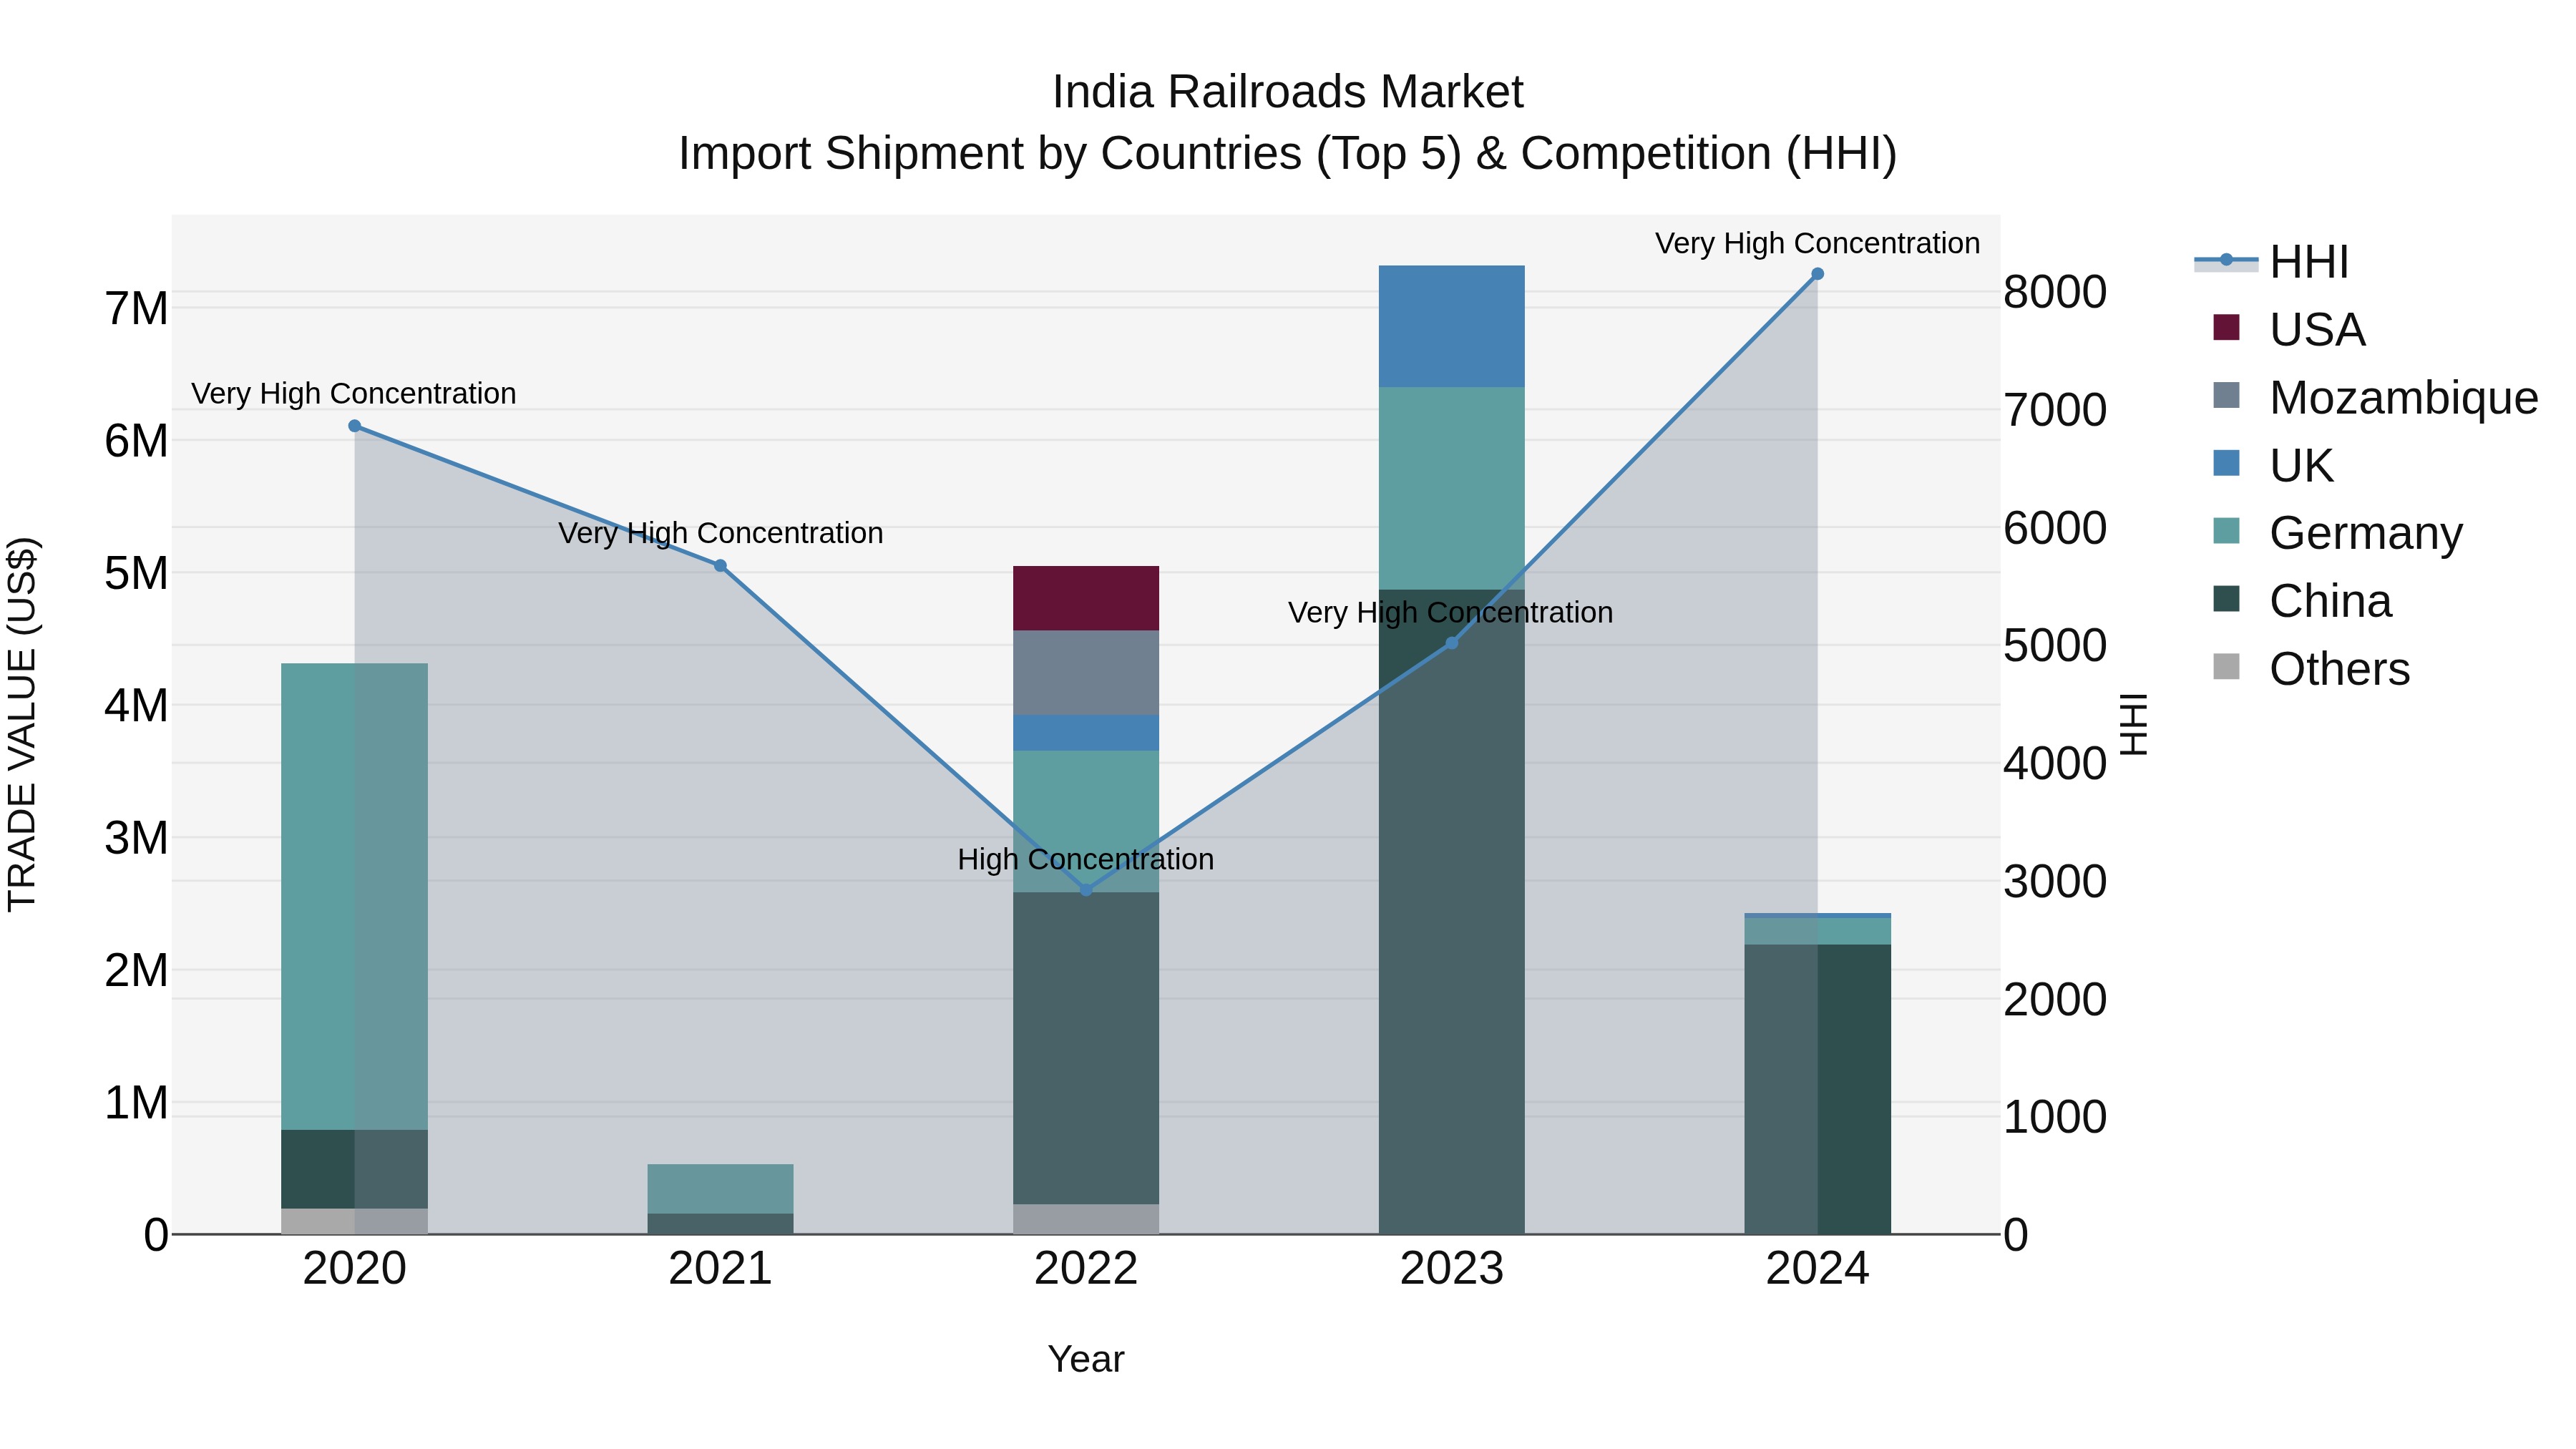Click the 2020 HHI data point
The height and width of the screenshot is (1449, 2576).
(354, 426)
